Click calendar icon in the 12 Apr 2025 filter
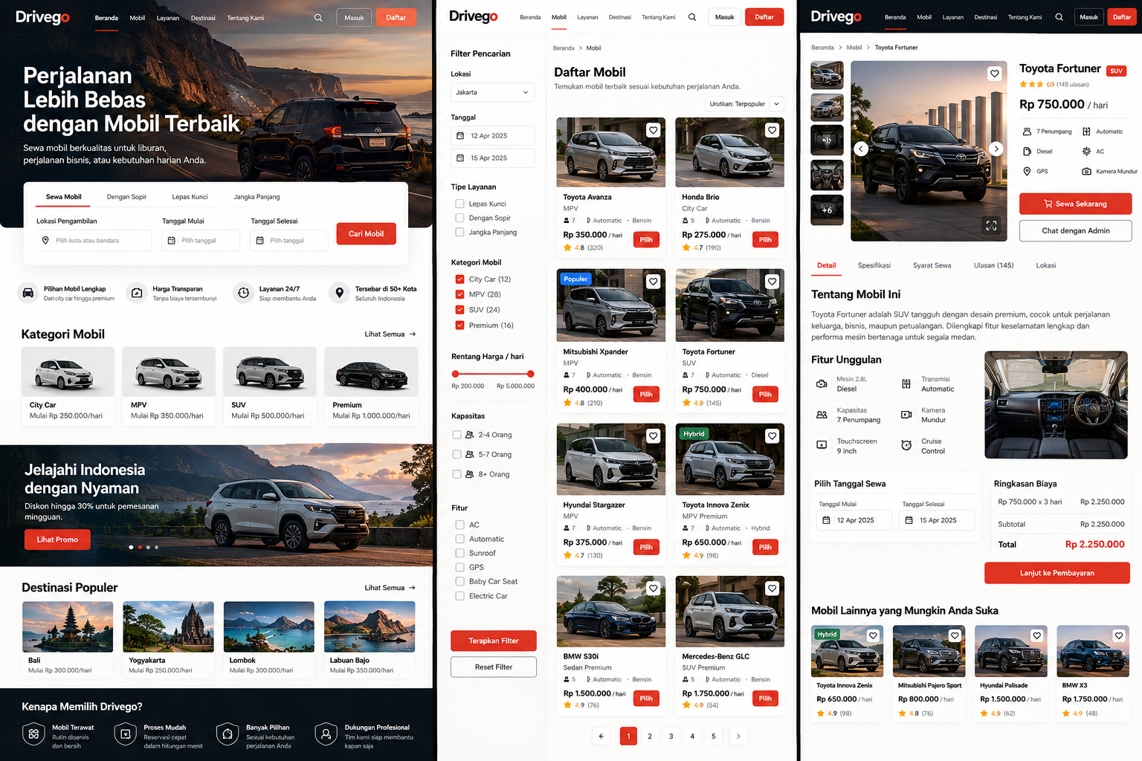Screen dimensions: 1142x761 (460, 136)
